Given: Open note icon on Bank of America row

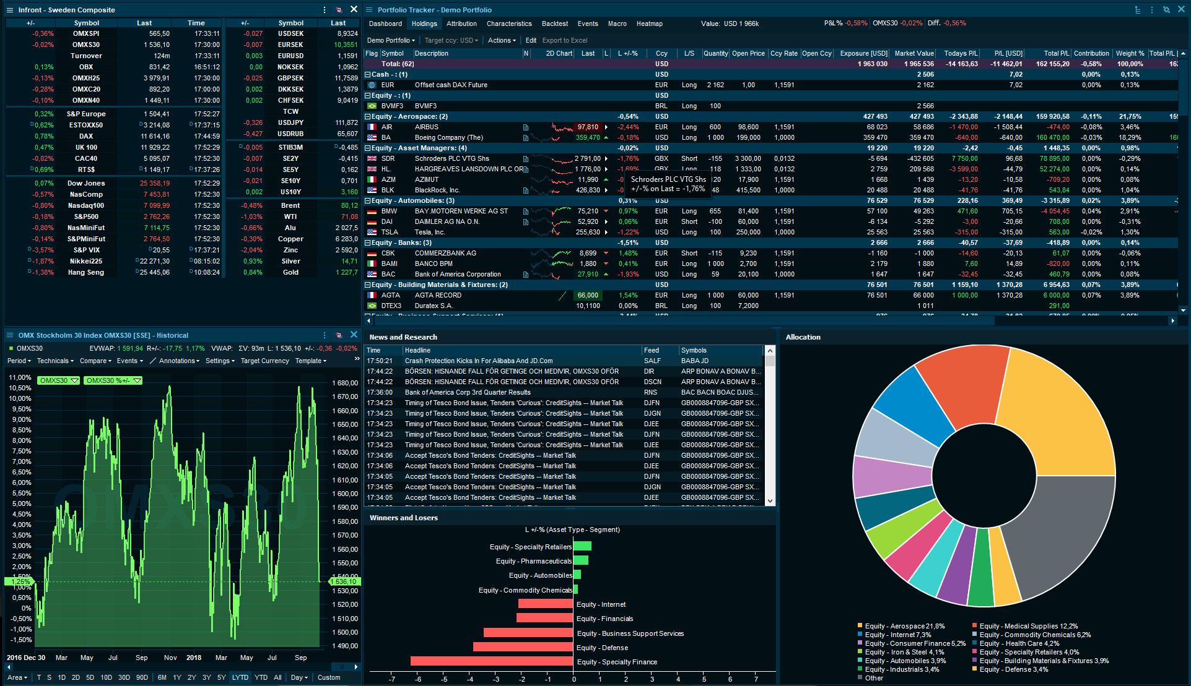Looking at the screenshot, I should (526, 275).
